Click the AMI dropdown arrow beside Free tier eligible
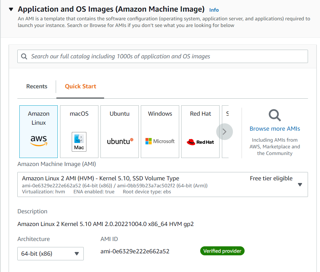 300,185
